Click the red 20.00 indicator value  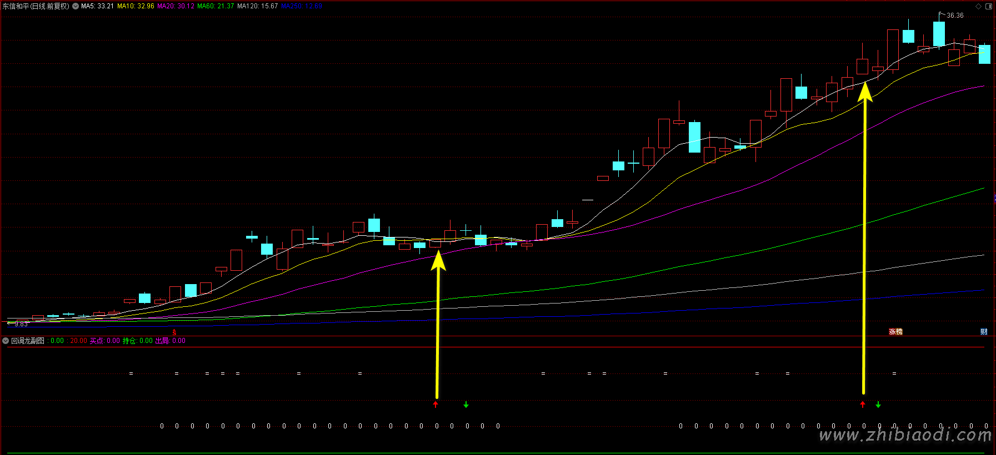click(78, 341)
